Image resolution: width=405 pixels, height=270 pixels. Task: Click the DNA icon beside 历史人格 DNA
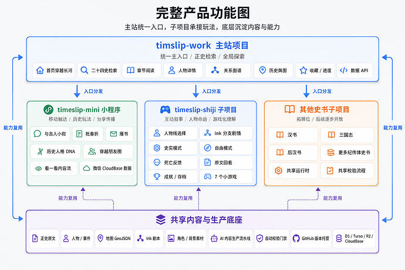(40, 151)
